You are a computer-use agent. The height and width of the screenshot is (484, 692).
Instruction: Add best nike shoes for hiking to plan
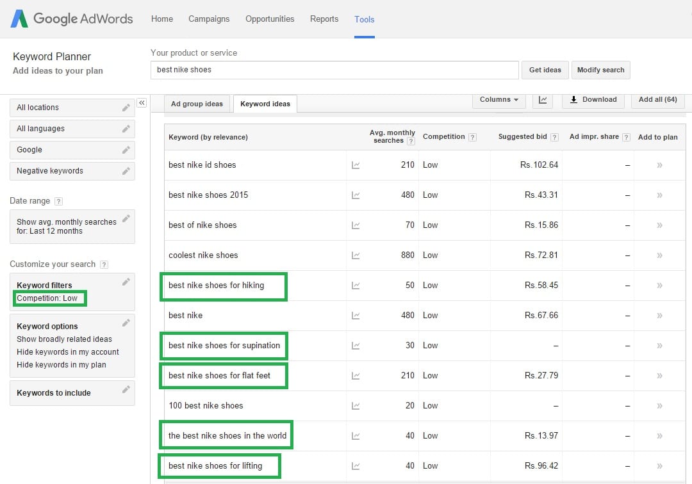click(x=659, y=286)
